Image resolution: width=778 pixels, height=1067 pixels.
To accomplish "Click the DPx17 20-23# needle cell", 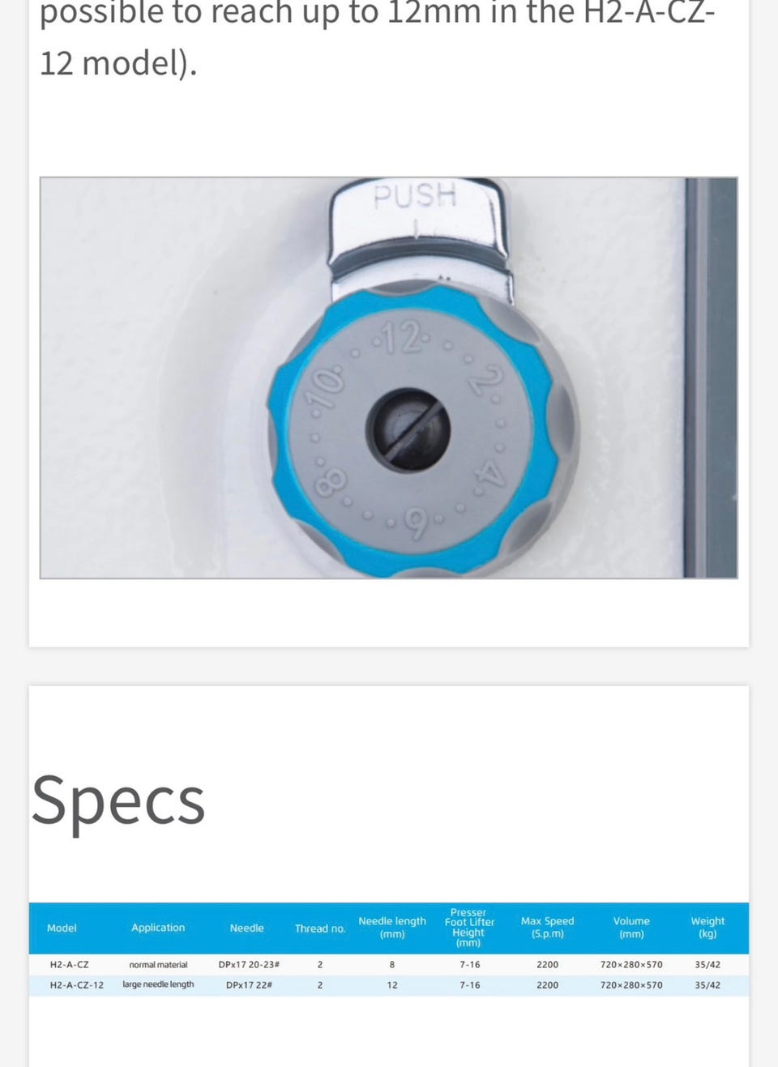I will point(249,965).
